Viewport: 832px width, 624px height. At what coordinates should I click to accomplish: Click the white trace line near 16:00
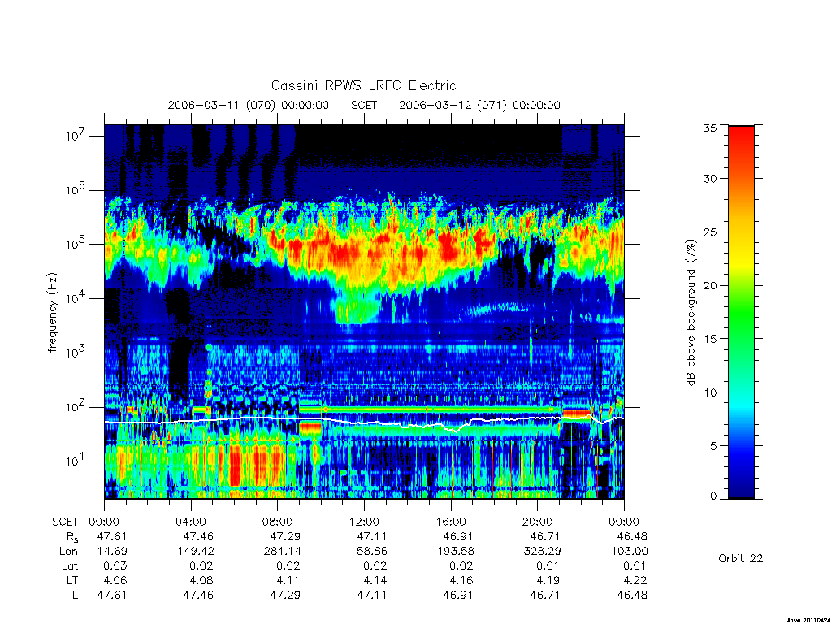[452, 428]
